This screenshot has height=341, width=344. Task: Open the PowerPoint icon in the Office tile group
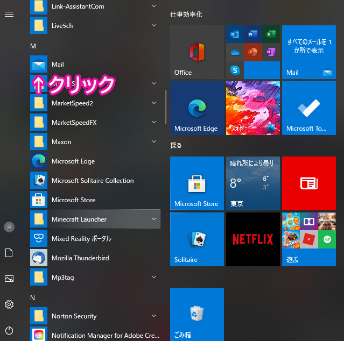click(x=252, y=52)
